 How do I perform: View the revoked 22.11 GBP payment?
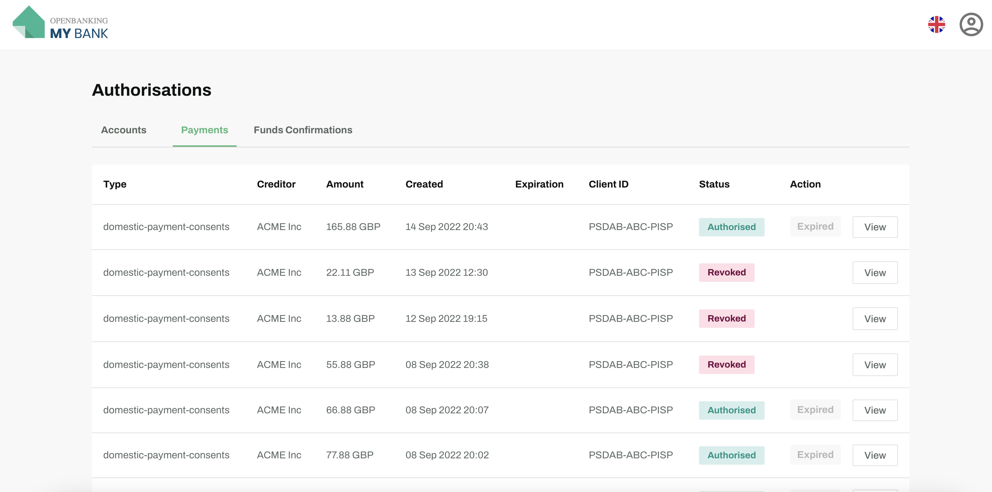pyautogui.click(x=875, y=272)
